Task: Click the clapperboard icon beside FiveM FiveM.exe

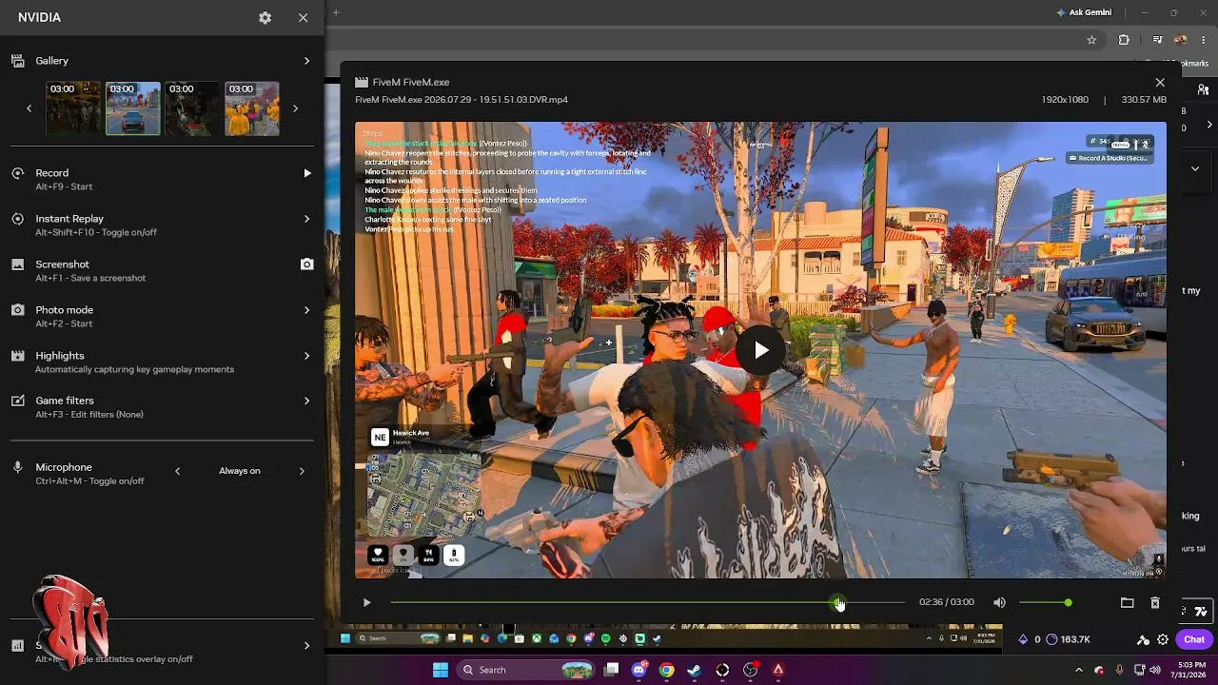Action: click(x=361, y=83)
